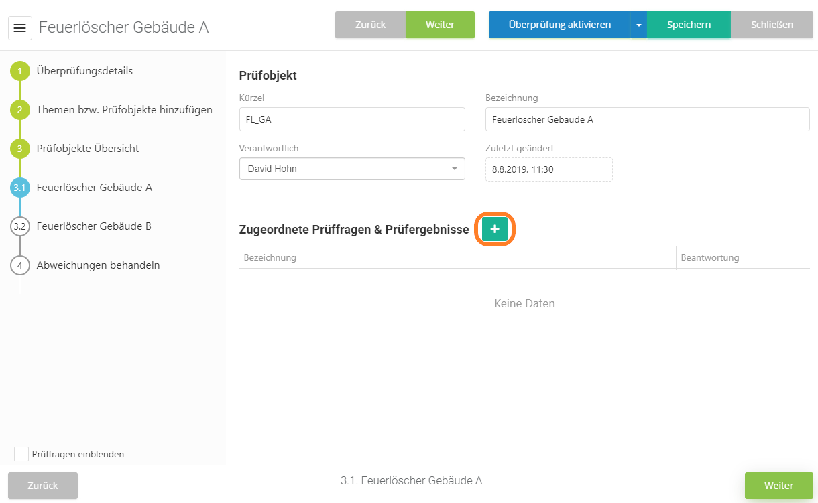
Task: Edit the Kürzel input field
Action: point(352,119)
